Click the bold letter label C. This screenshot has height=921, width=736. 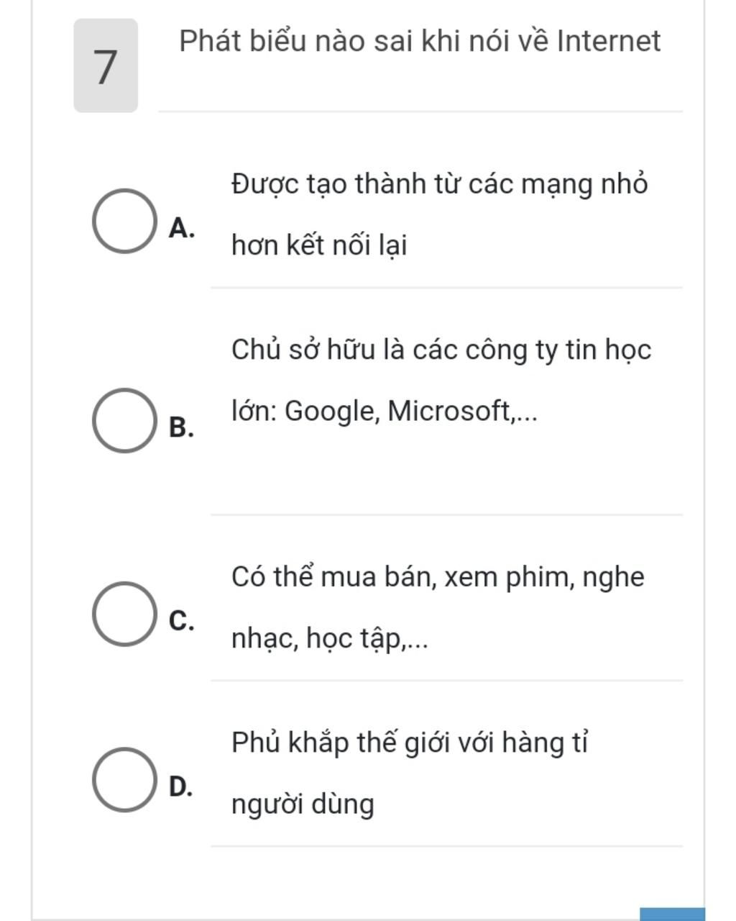click(x=182, y=620)
